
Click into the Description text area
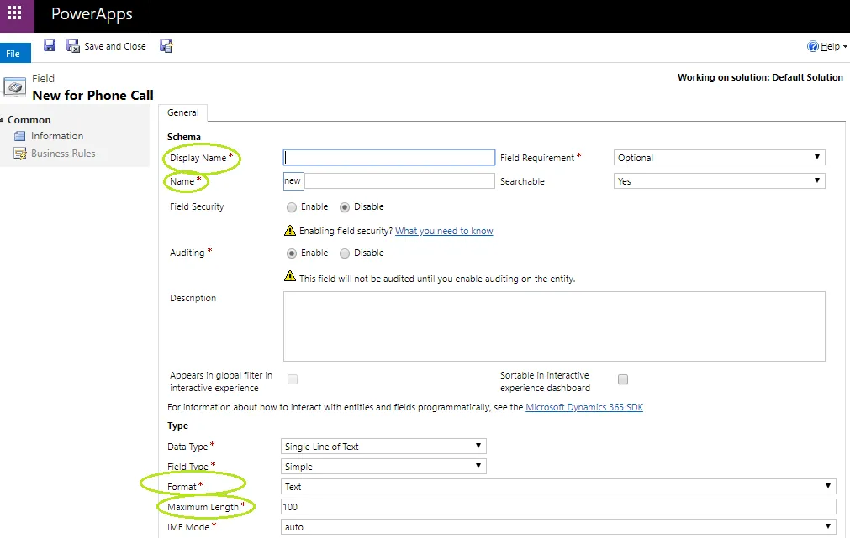[x=554, y=326]
